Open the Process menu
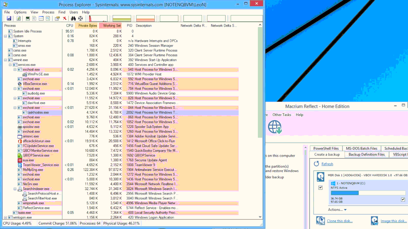Image resolution: width=408 pixels, height=229 pixels. point(48,12)
